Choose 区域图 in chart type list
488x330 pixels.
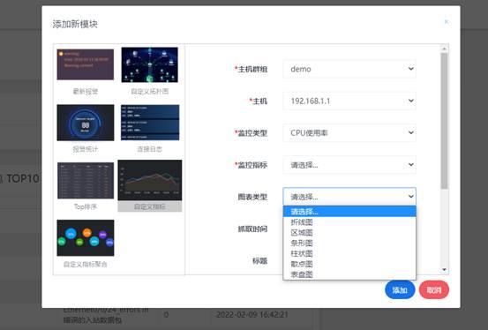tap(349, 233)
